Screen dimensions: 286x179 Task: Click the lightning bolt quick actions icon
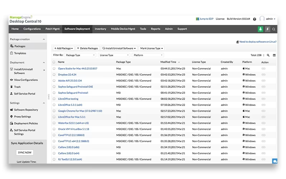tap(267, 29)
